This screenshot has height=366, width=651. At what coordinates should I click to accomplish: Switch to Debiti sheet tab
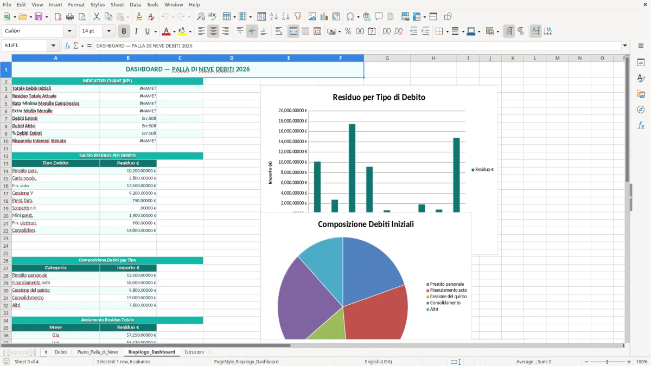point(61,352)
